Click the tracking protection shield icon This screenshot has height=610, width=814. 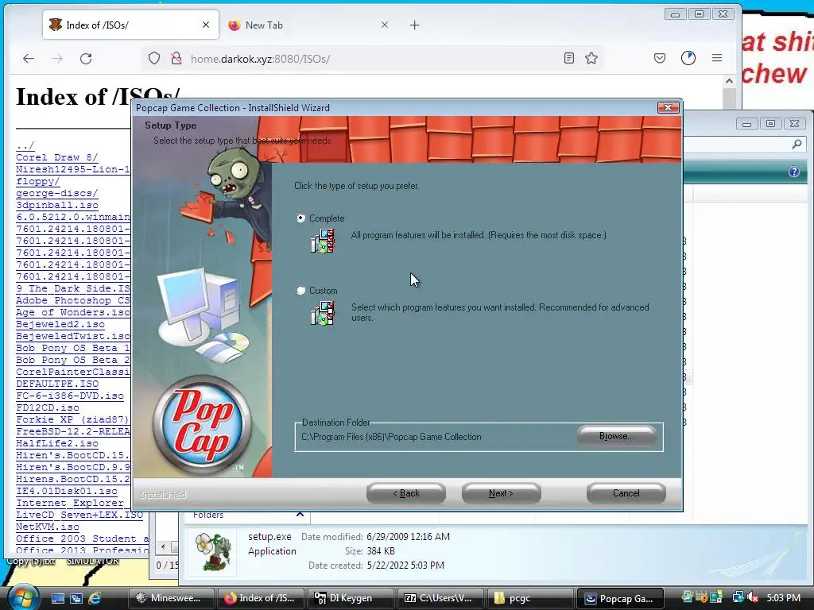coord(154,59)
